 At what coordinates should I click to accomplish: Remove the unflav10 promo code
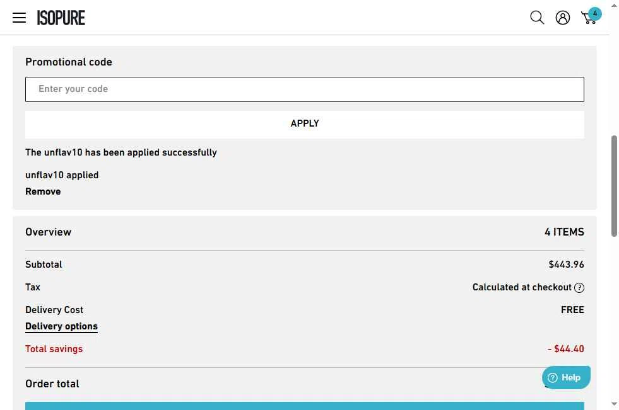click(x=43, y=191)
